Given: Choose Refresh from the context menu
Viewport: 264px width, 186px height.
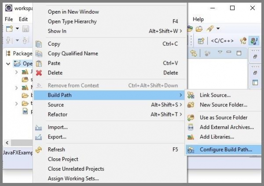Looking at the screenshot, I should [56, 150].
